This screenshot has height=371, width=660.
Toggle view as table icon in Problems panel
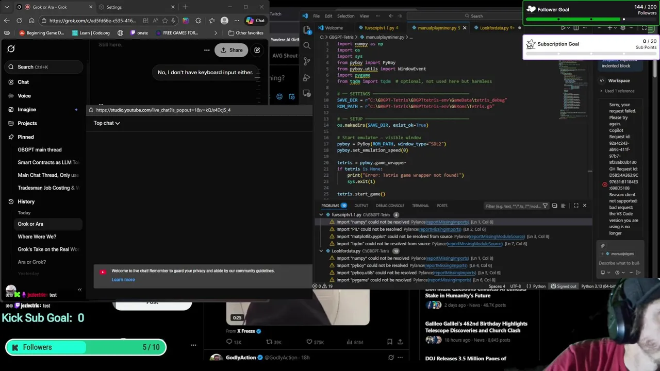pyautogui.click(x=563, y=206)
